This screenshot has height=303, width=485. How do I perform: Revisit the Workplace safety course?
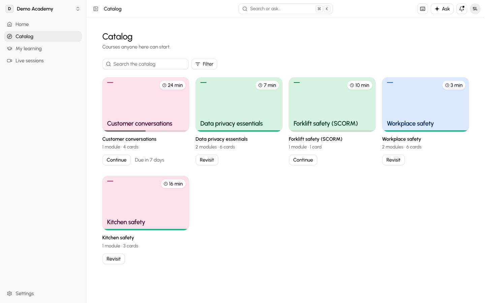393,160
